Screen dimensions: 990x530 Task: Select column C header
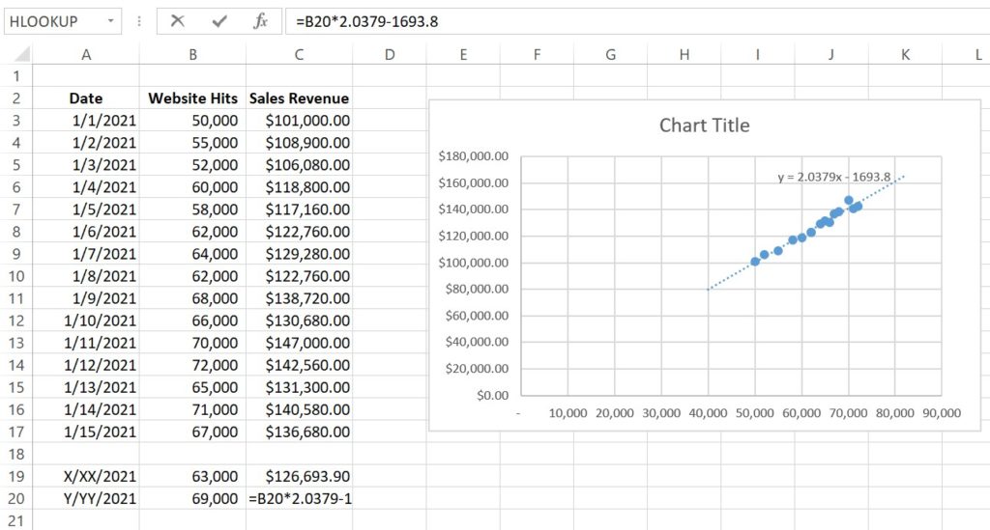click(299, 55)
